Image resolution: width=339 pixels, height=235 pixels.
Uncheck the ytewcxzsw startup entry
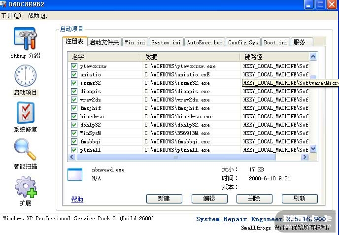74,66
